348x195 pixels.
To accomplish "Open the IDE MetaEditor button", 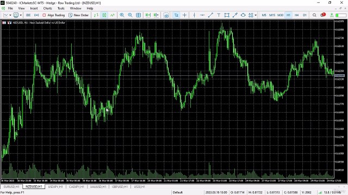I will tap(28, 15).
